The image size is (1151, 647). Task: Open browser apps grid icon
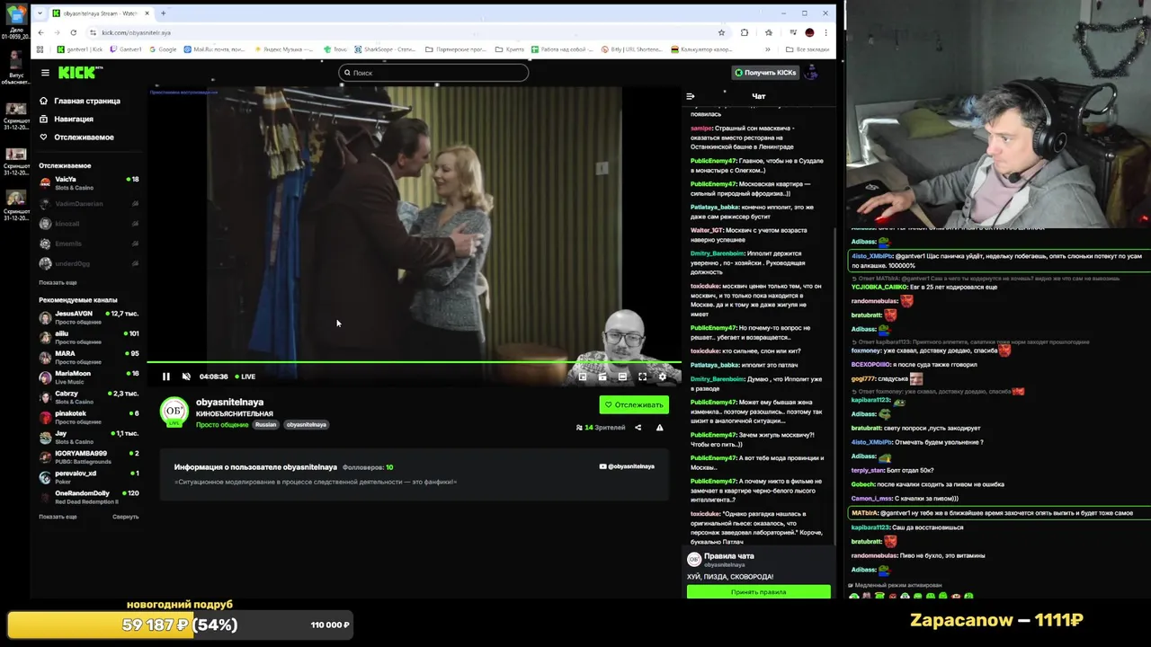point(40,49)
